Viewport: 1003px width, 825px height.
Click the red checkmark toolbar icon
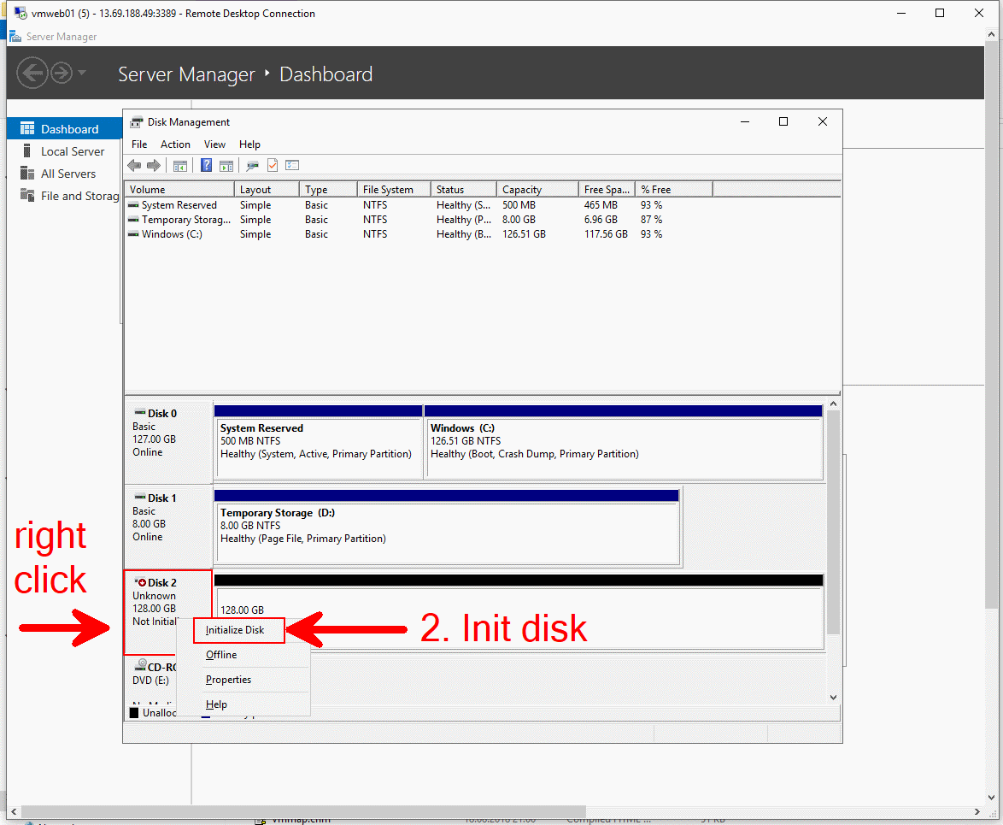coord(272,164)
